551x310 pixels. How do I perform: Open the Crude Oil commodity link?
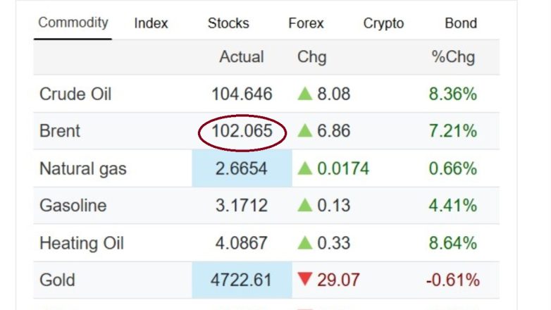(x=75, y=94)
